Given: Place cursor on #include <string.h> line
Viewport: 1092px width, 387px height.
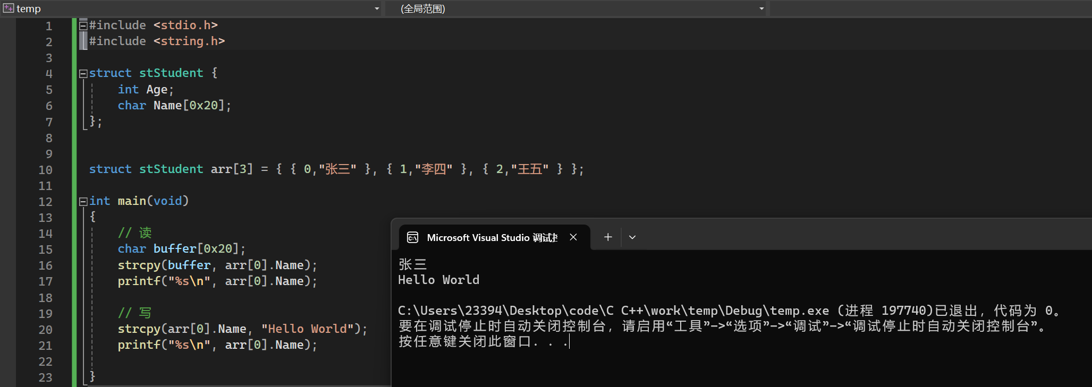Looking at the screenshot, I should click(157, 41).
